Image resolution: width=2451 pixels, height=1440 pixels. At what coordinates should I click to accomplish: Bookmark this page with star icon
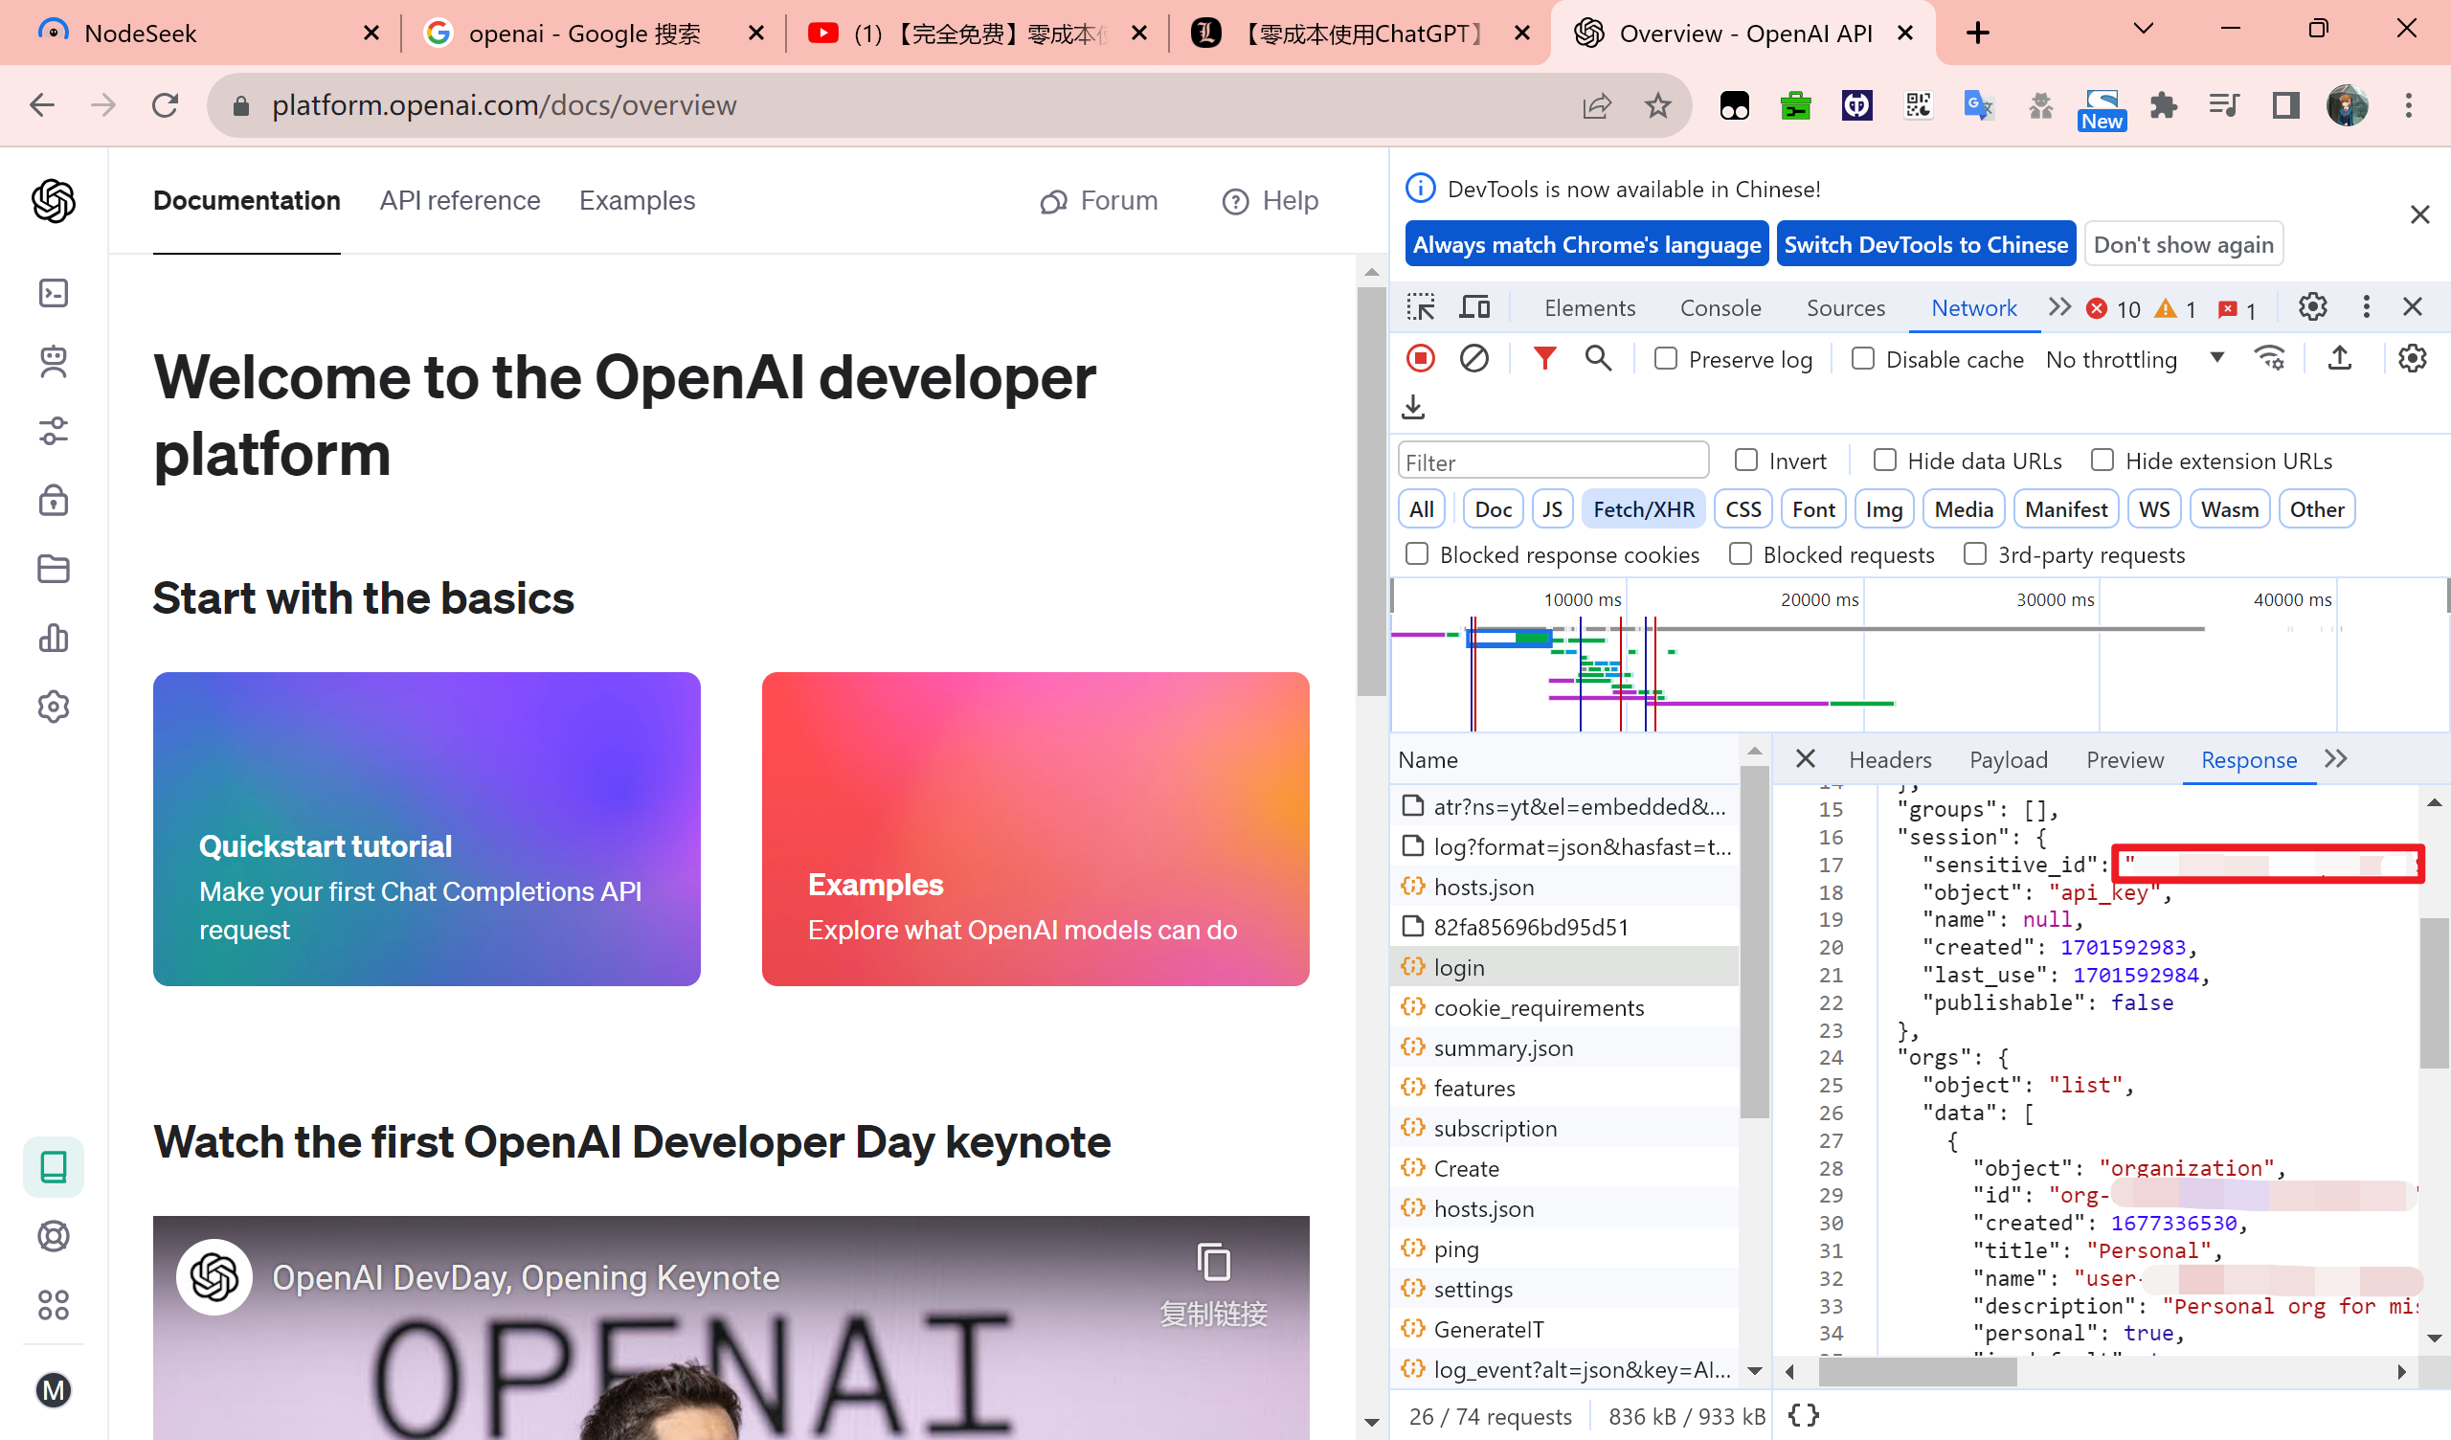[1657, 105]
